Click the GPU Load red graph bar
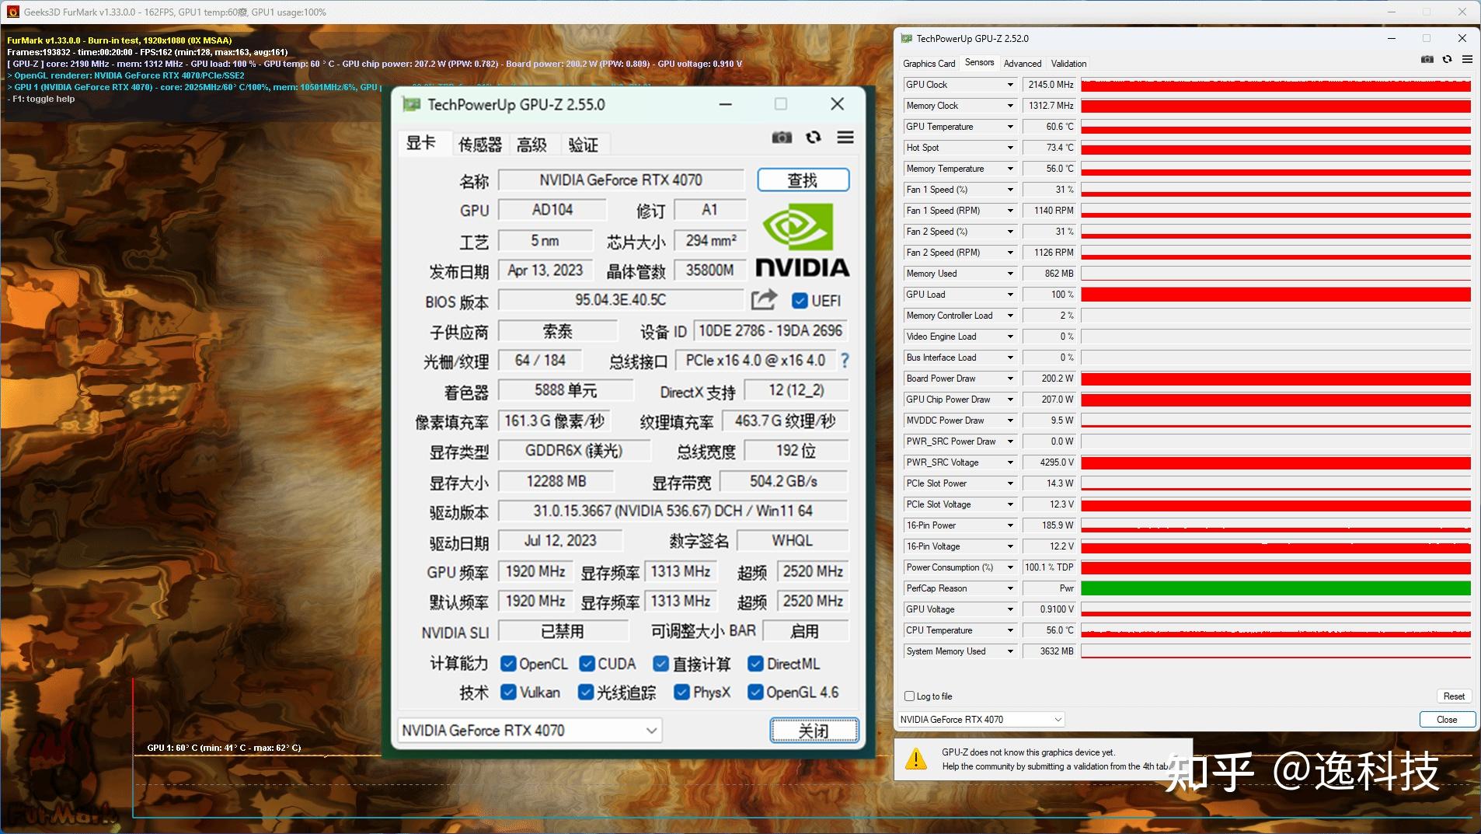 tap(1276, 295)
